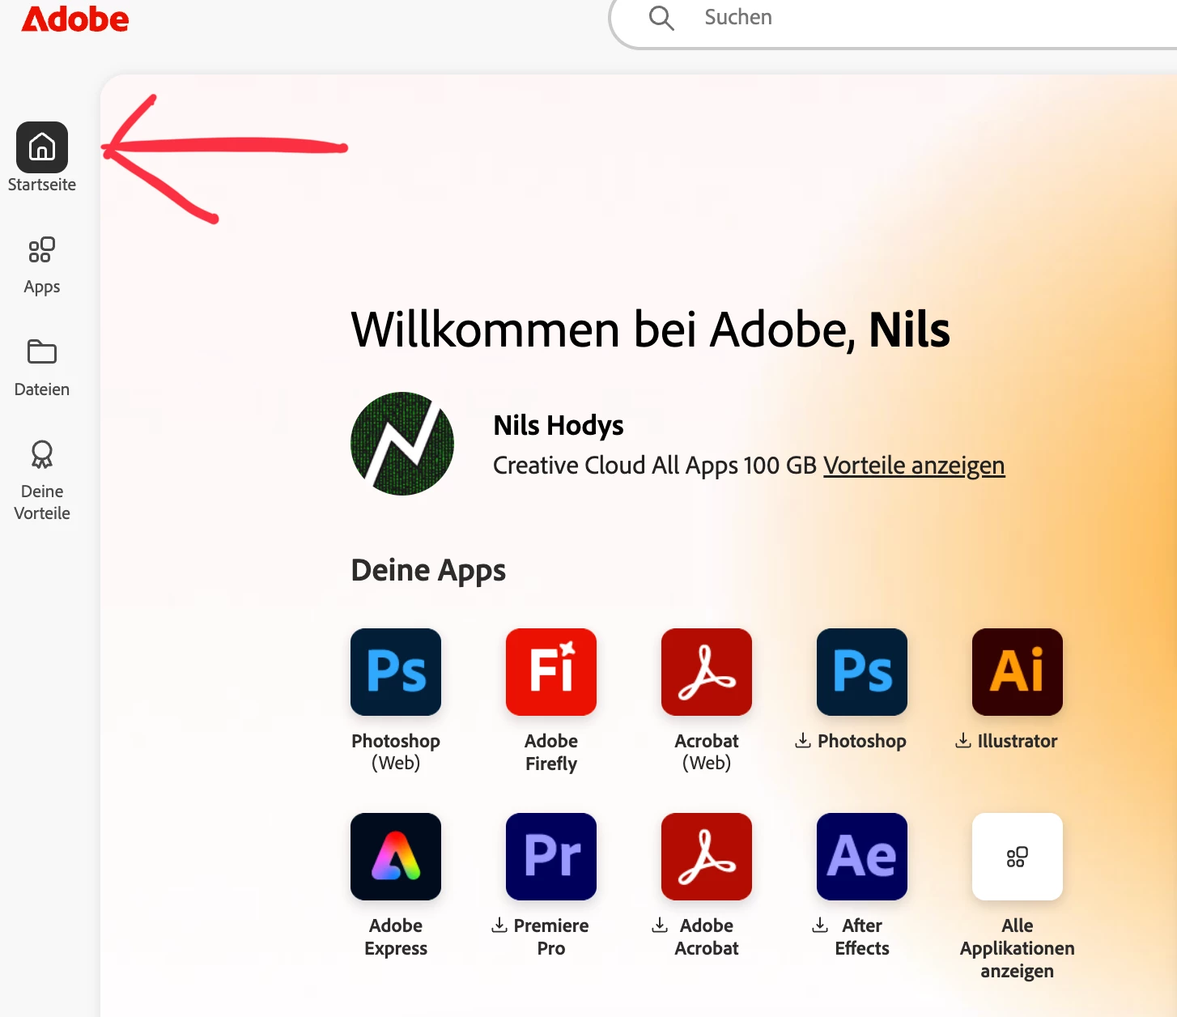
Task: Click the Adobe logo
Action: 74,19
